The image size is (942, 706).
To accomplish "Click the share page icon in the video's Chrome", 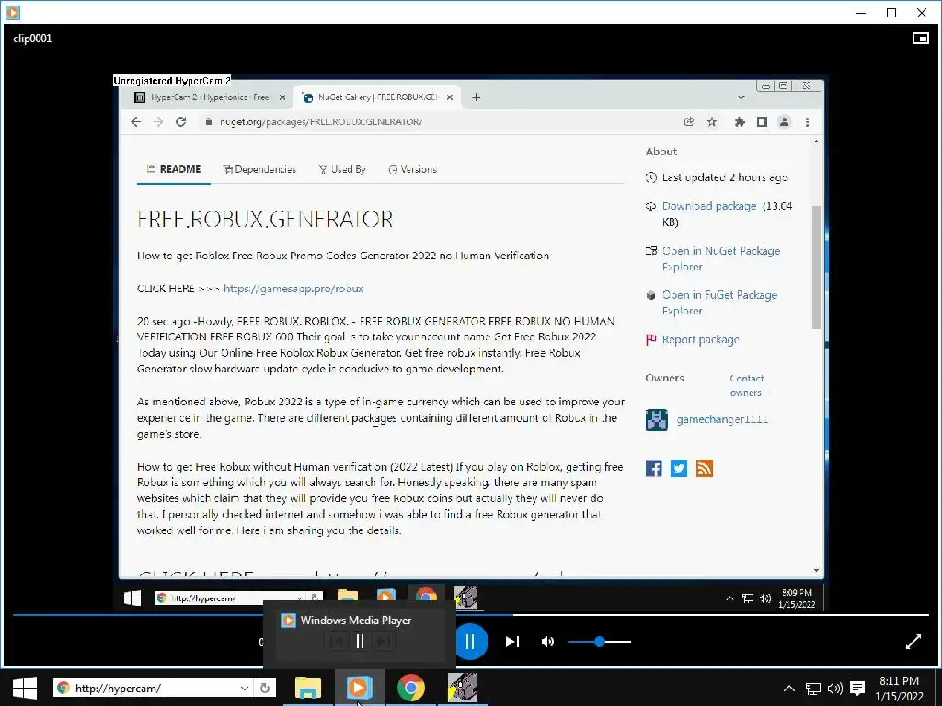I will click(x=689, y=122).
